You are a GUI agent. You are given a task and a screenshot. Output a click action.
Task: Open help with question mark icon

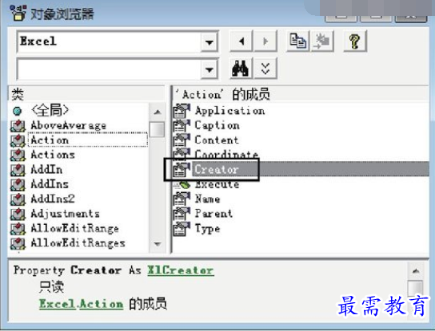[x=355, y=41]
